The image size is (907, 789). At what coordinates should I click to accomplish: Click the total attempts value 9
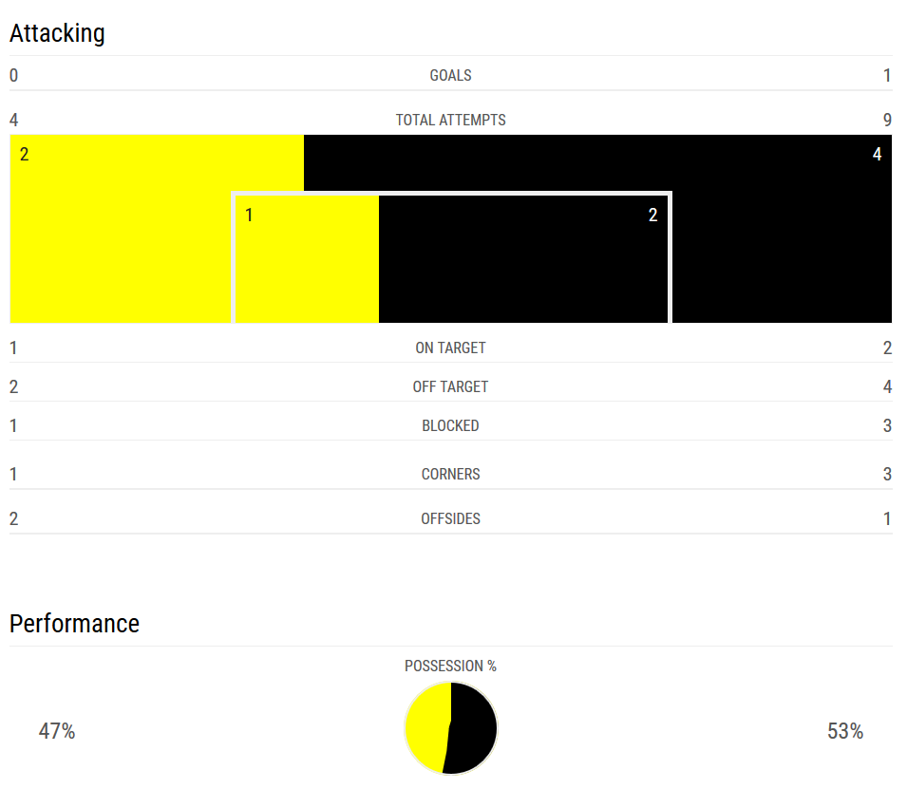(x=887, y=120)
